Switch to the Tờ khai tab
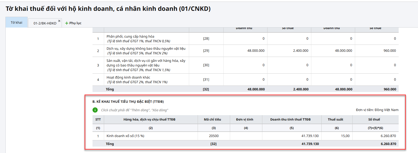This screenshot has width=418, height=153. pos(16,23)
